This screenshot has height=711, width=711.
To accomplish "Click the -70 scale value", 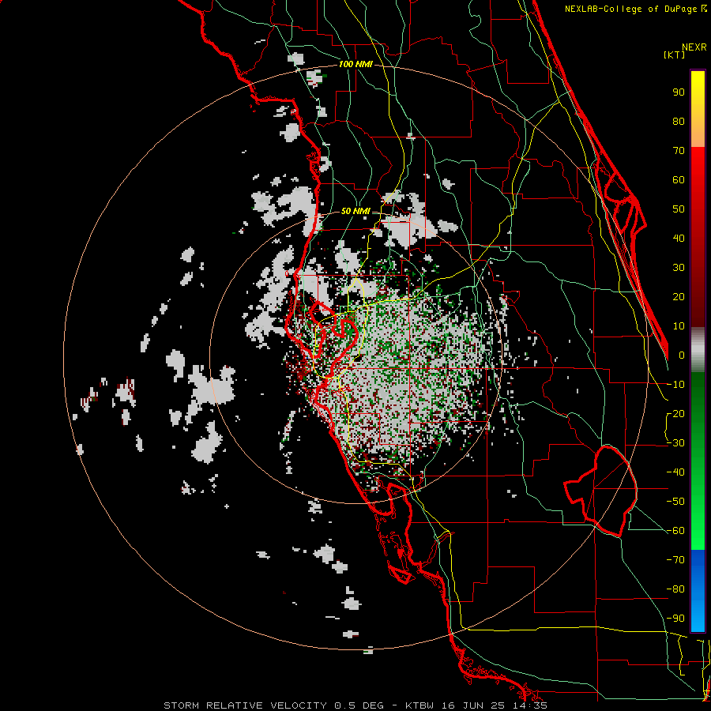I will click(x=675, y=560).
